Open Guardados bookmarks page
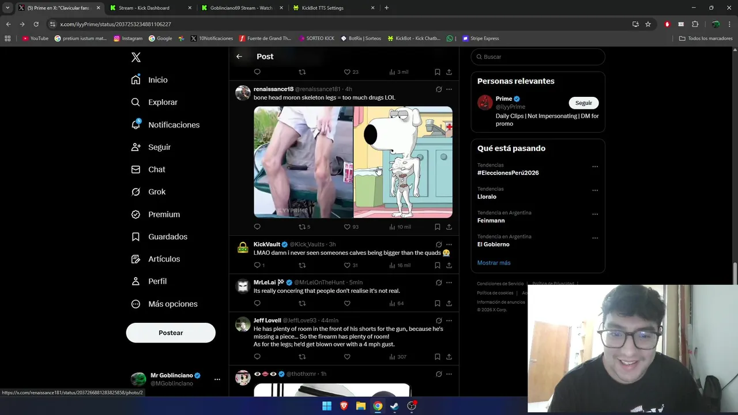 tap(159, 236)
